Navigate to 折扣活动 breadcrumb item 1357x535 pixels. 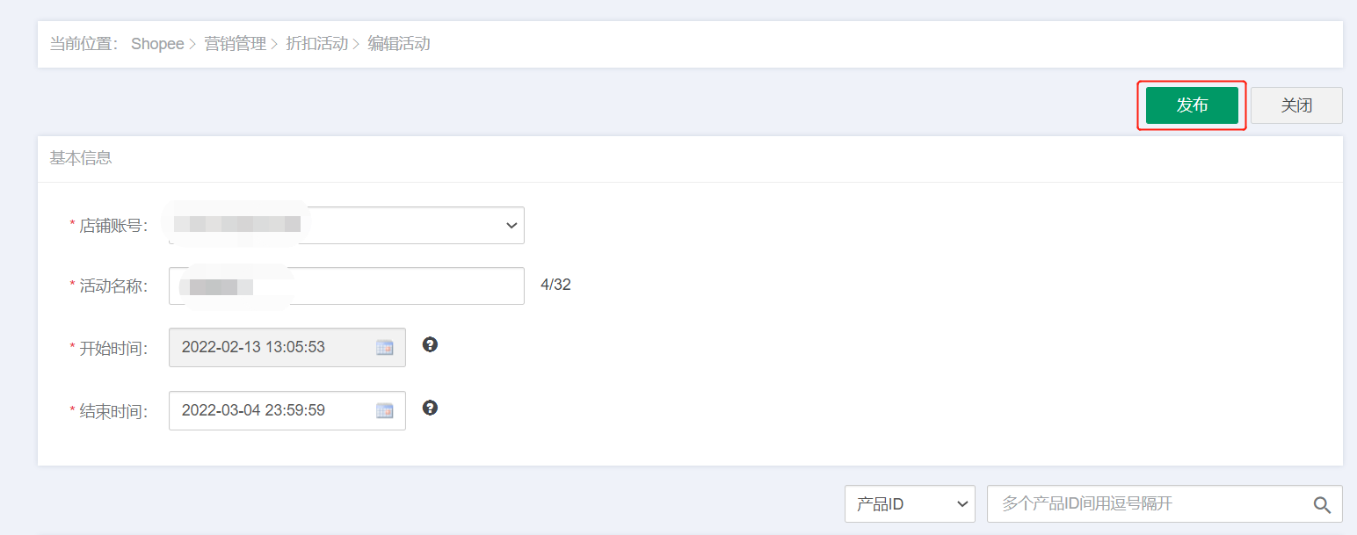pos(316,44)
